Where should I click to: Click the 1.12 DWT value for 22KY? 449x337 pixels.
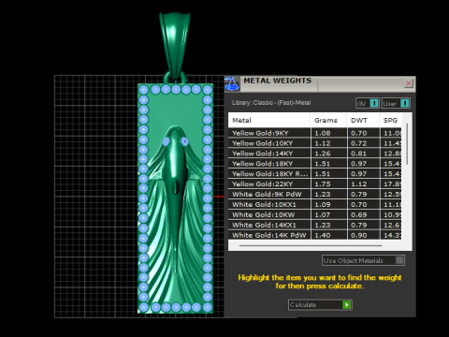(359, 184)
